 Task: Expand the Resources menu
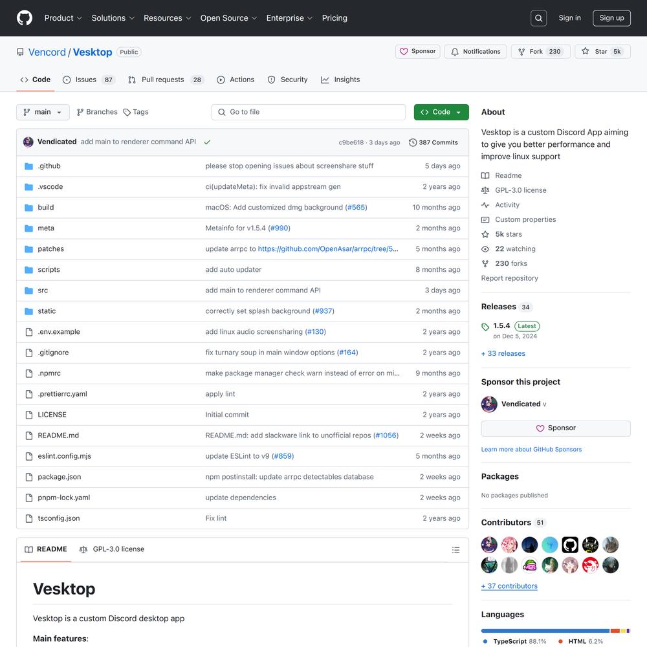(167, 18)
